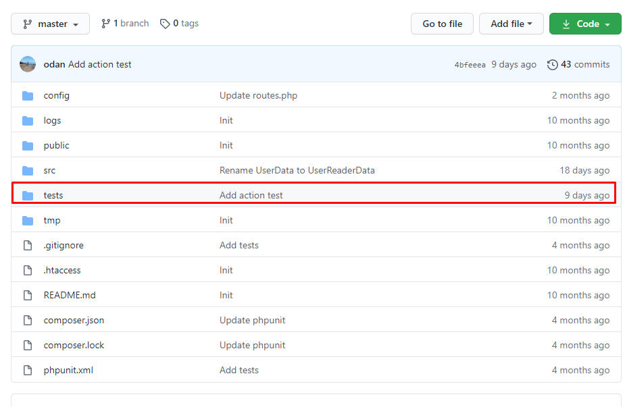The height and width of the screenshot is (407, 625).
Task: Click the src folder icon
Action: (27, 170)
